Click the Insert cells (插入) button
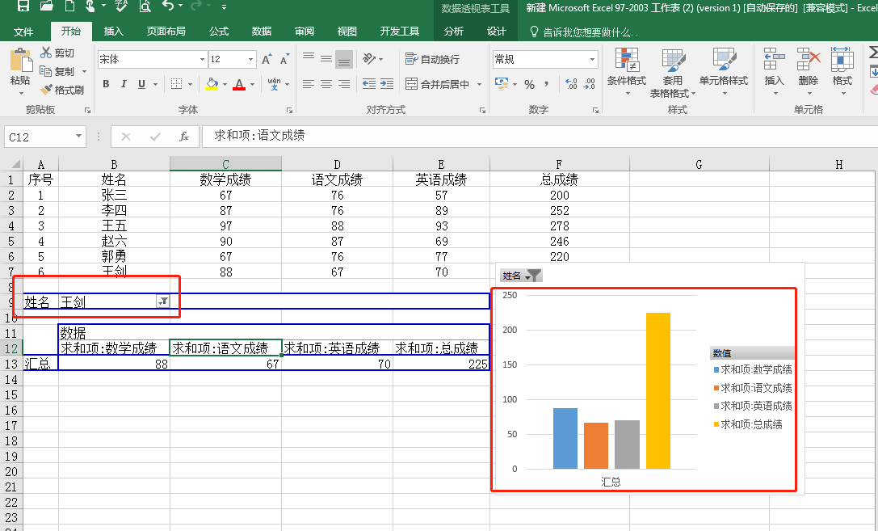The width and height of the screenshot is (878, 531). point(775,71)
